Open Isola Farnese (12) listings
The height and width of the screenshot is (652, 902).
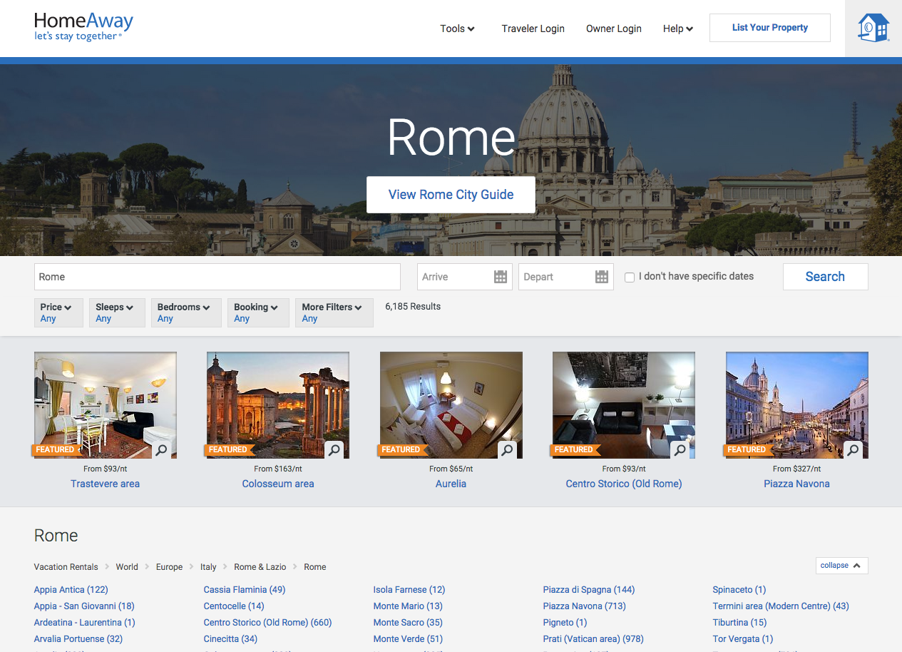click(409, 590)
